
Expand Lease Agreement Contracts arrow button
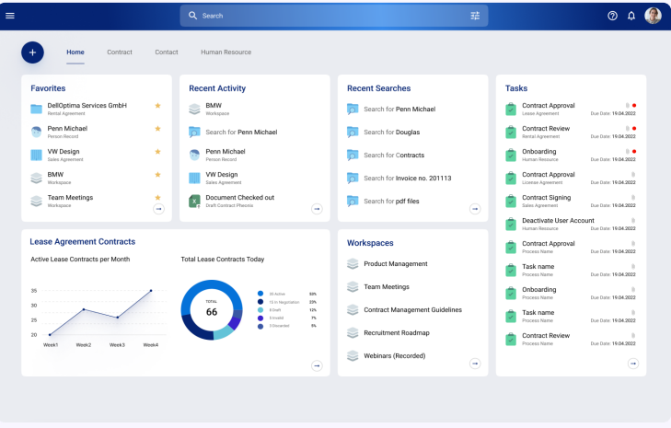(x=317, y=365)
